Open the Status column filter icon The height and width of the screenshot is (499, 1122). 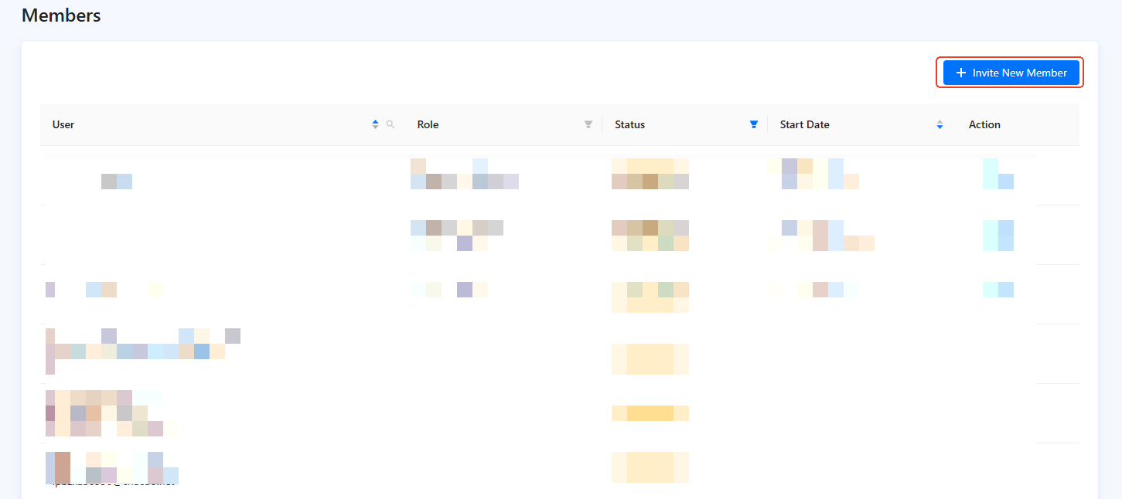pyautogui.click(x=754, y=124)
